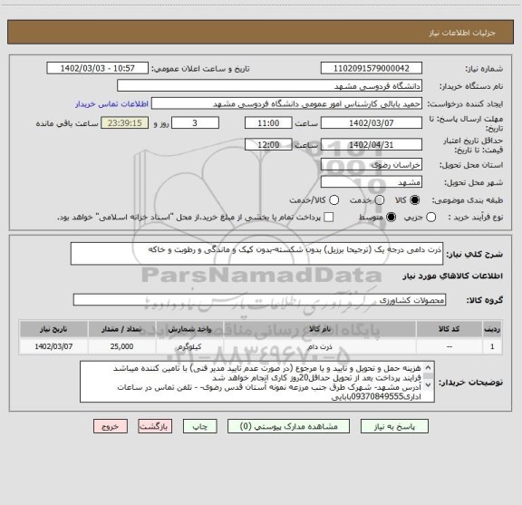
Task: Click the price validity date 1402/04/31 field
Action: click(x=372, y=144)
